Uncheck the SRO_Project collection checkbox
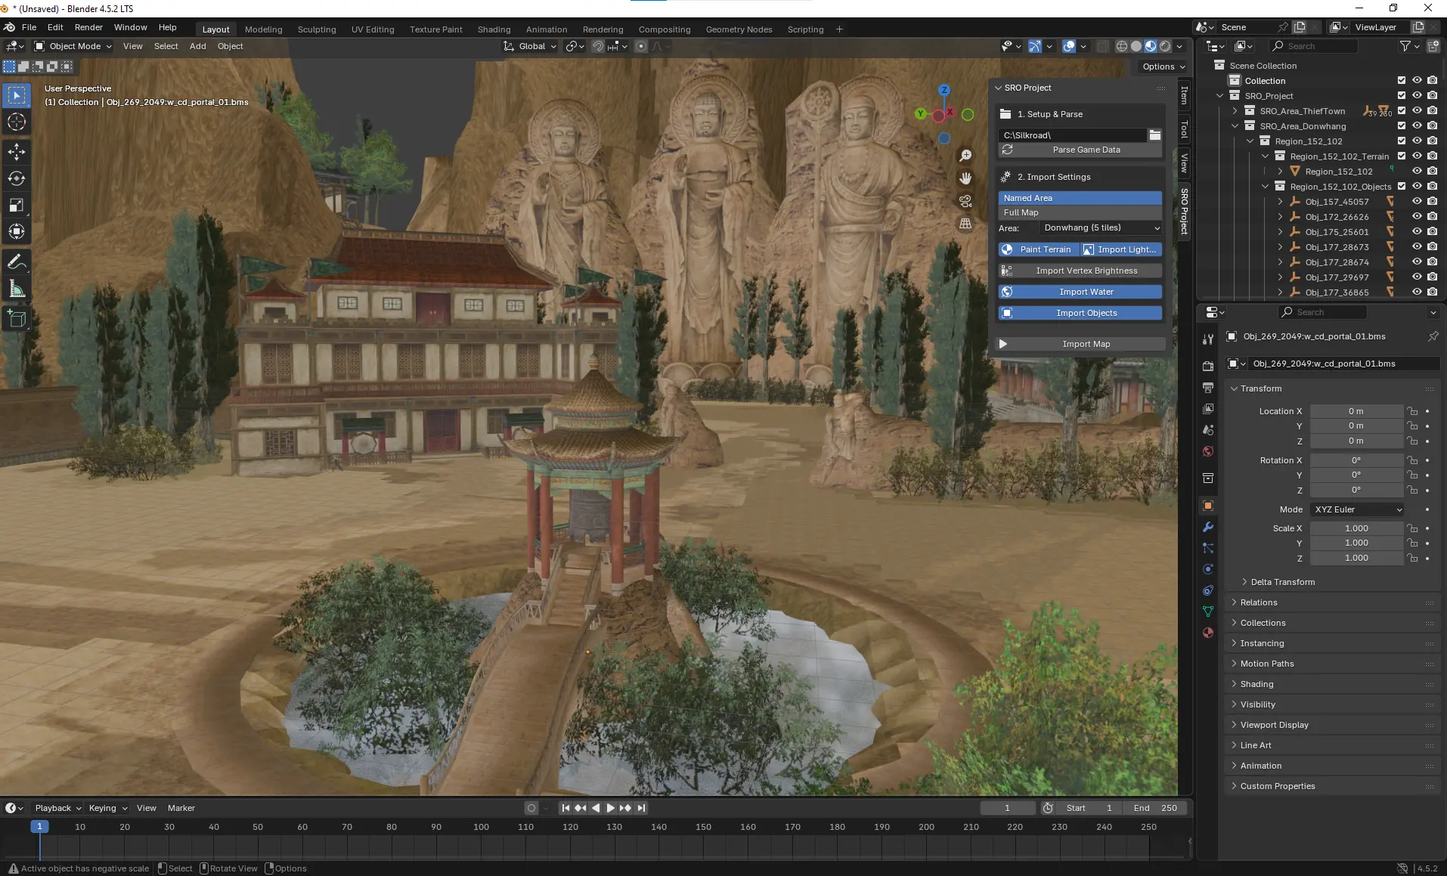This screenshot has height=876, width=1447. (1402, 96)
